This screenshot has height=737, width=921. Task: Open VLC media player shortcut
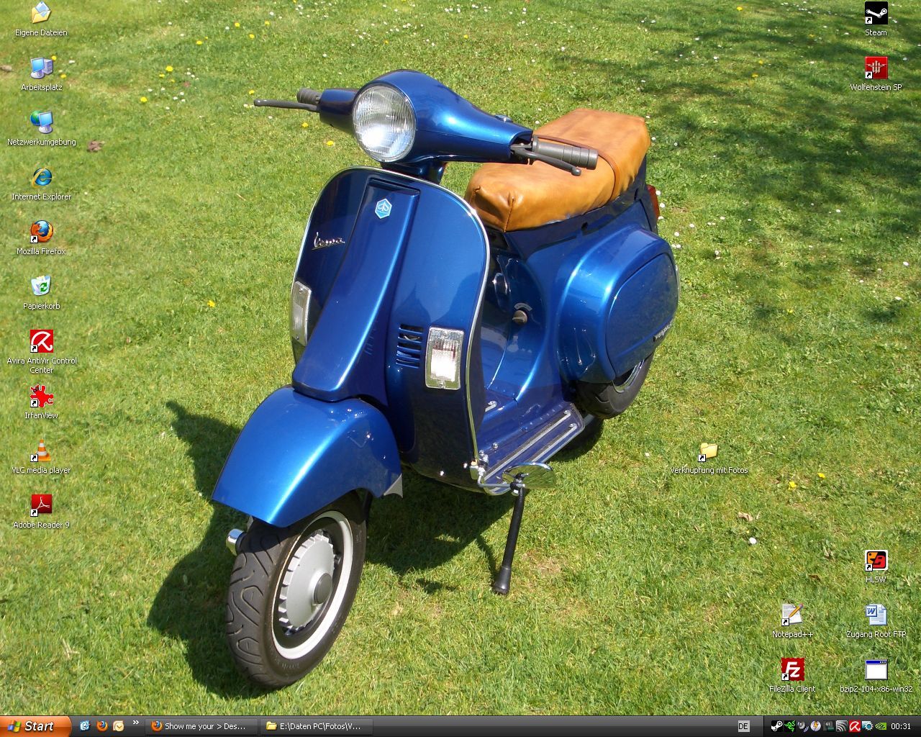click(x=41, y=451)
